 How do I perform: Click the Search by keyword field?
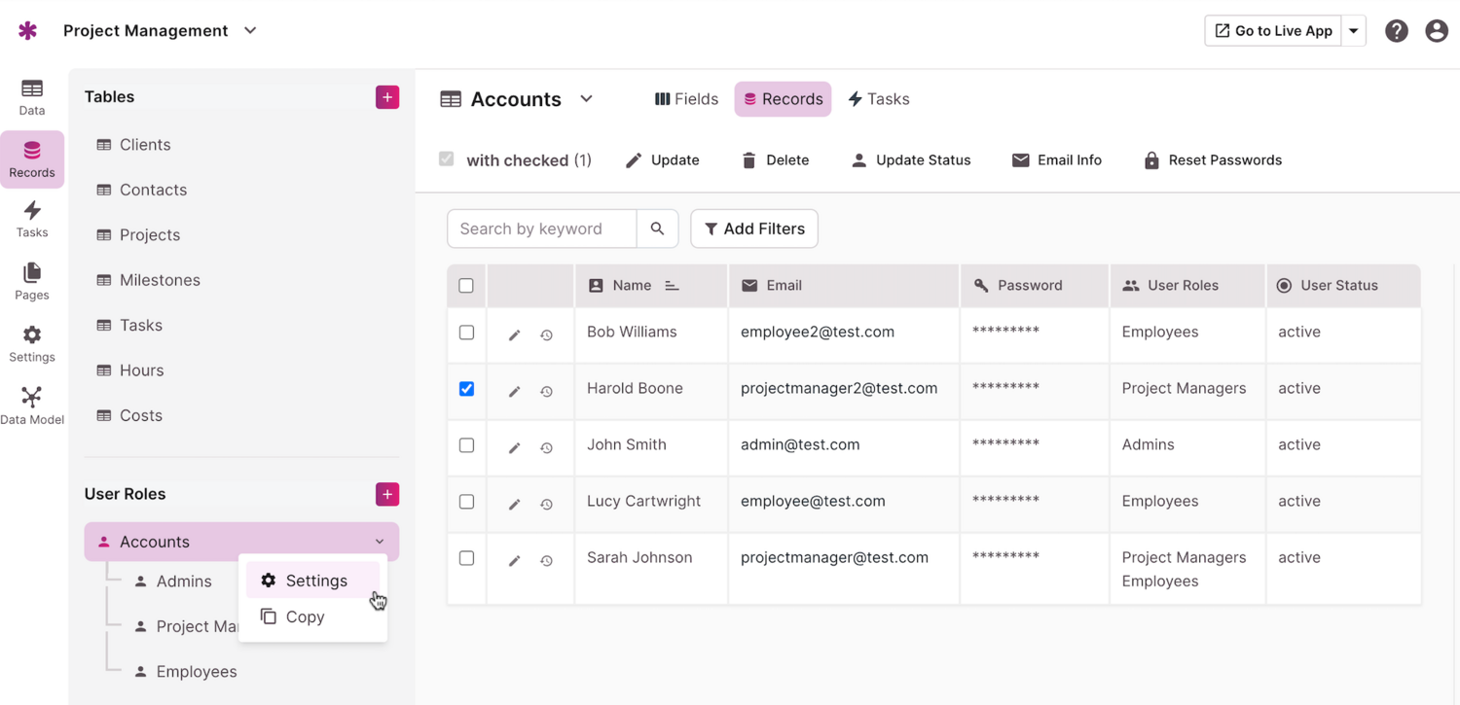pos(541,229)
